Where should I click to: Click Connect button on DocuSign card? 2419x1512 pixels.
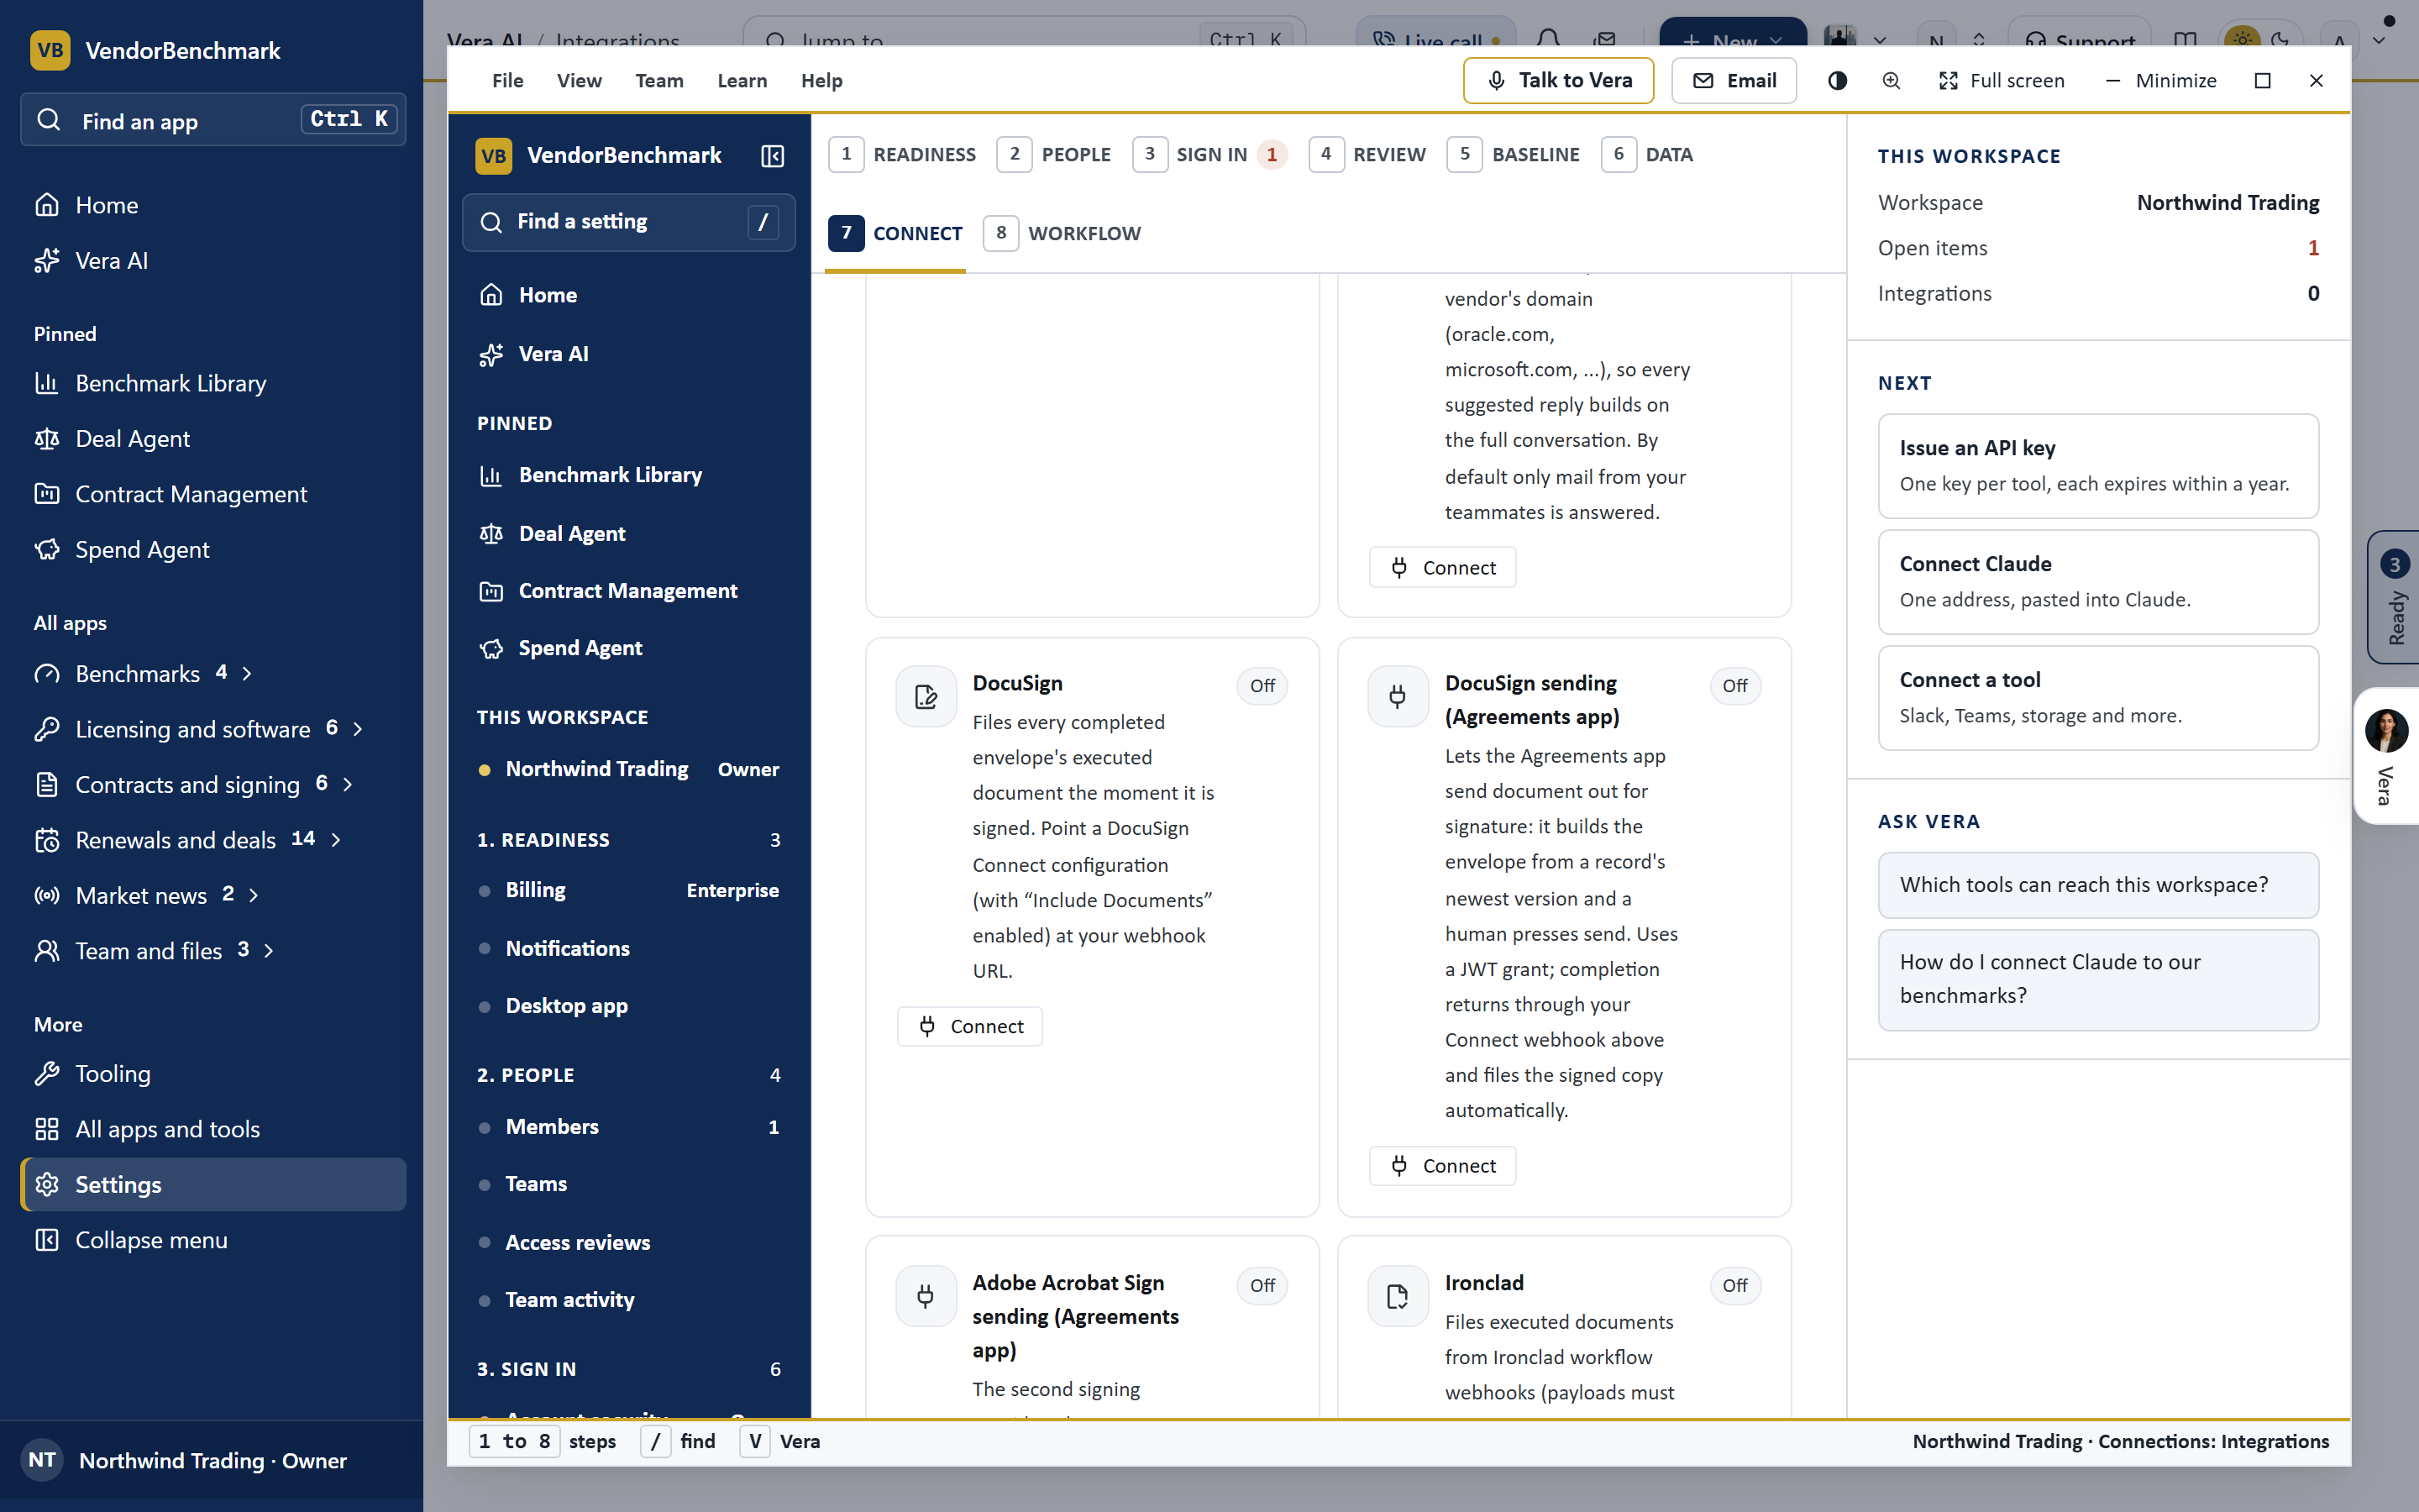[x=969, y=1027]
